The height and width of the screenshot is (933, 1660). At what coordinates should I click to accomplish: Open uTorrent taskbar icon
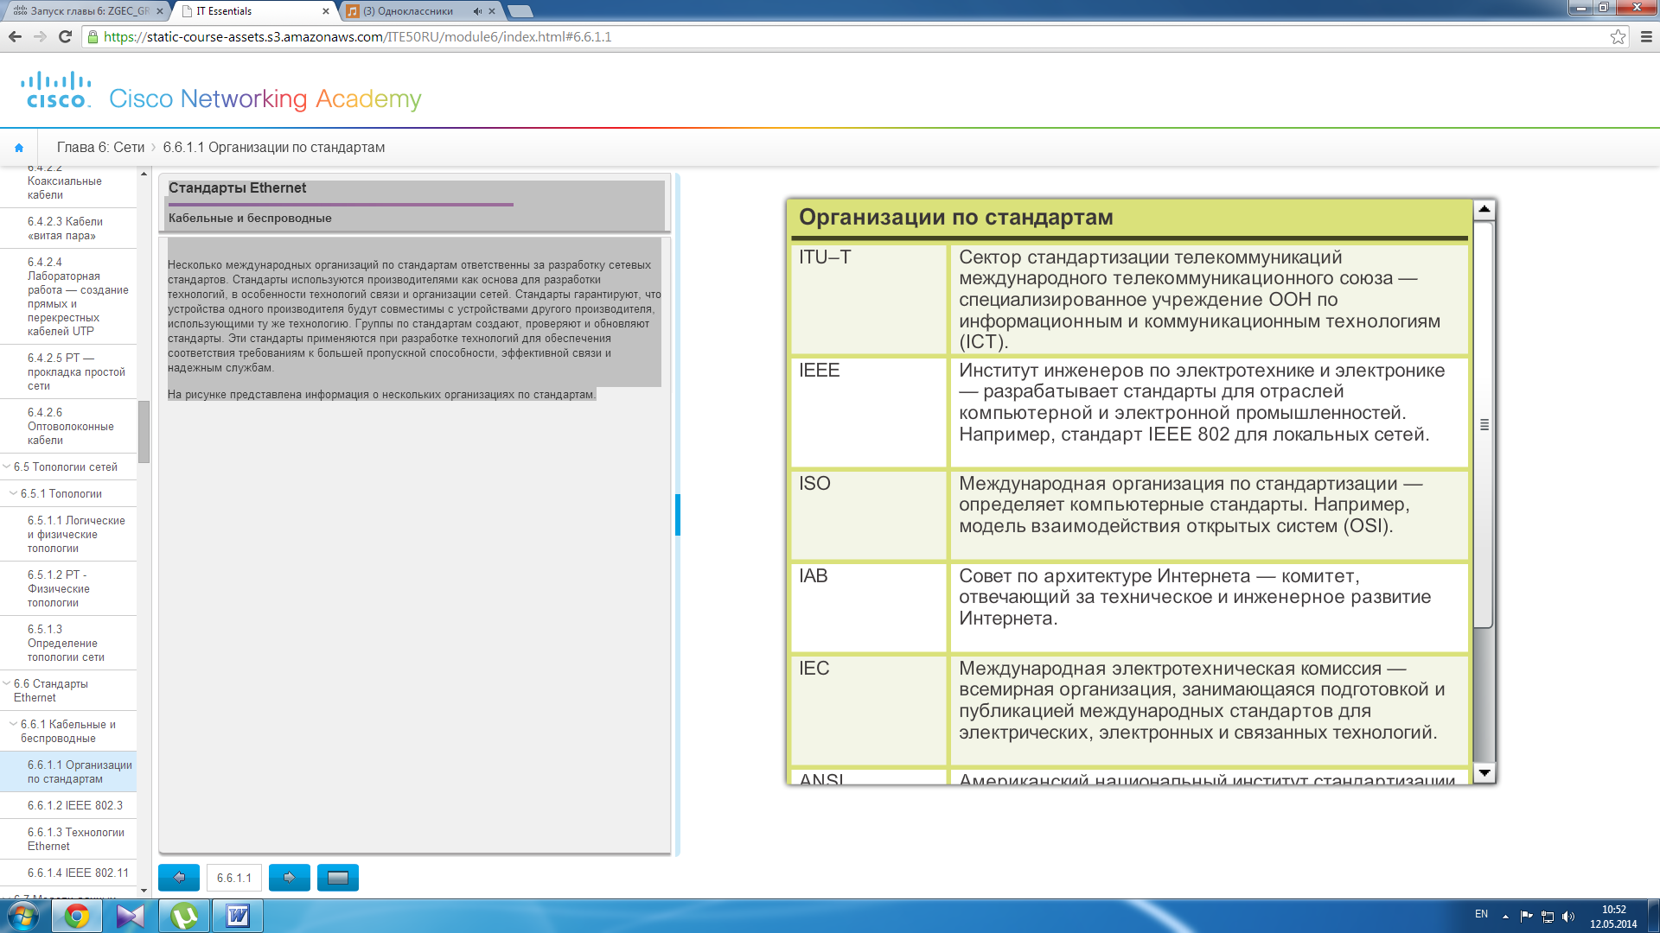[184, 916]
